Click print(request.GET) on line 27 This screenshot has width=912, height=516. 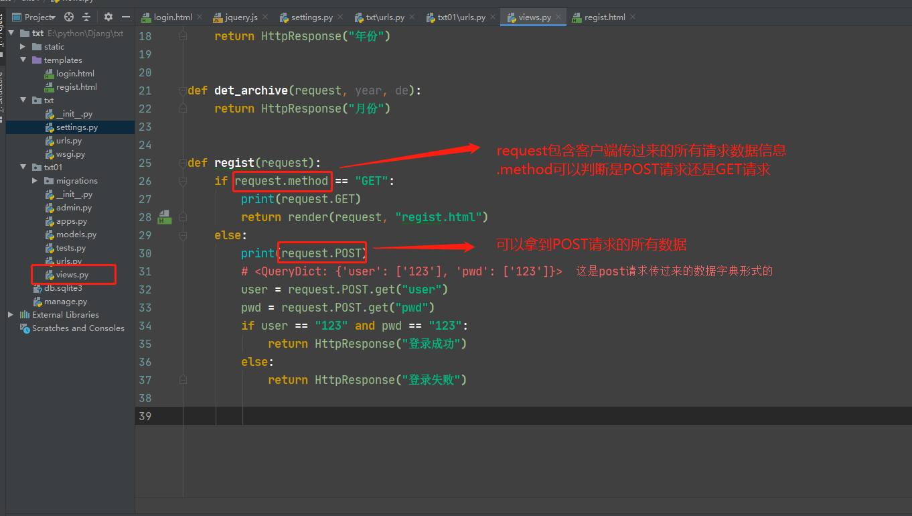point(301,199)
